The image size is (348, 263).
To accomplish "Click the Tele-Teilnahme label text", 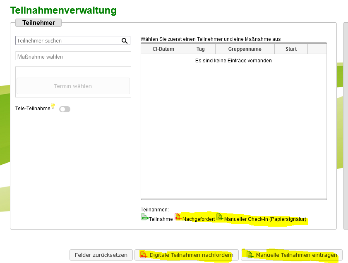I will (x=32, y=108).
